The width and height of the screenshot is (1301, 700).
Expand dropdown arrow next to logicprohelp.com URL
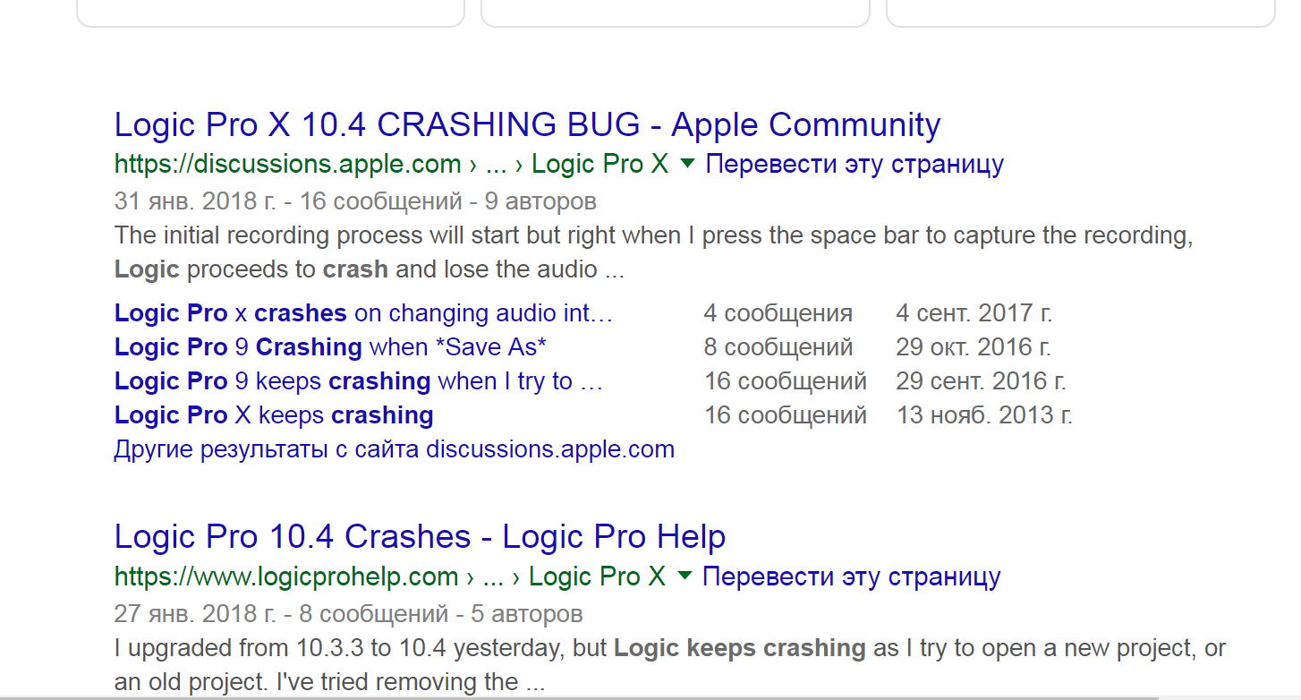pos(685,576)
